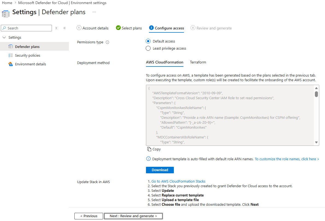This screenshot has height=221, width=325.
Task: Clear search with the X icon
Action: pos(56,28)
